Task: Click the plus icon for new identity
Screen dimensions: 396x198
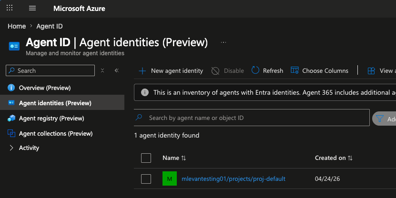Action: coord(142,71)
